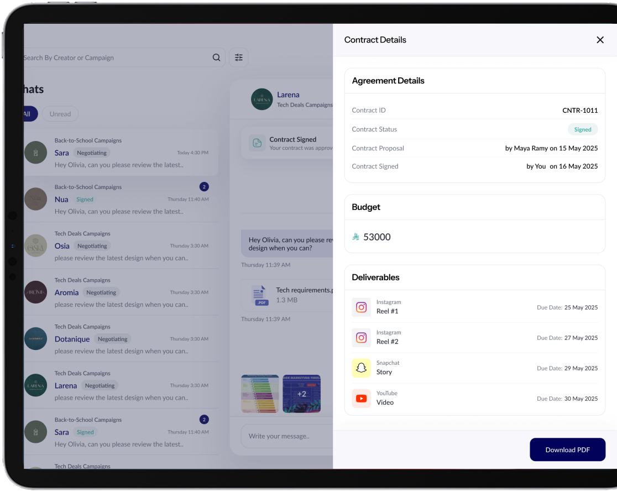
Task: Select the Unread chats tab
Action: tap(60, 114)
